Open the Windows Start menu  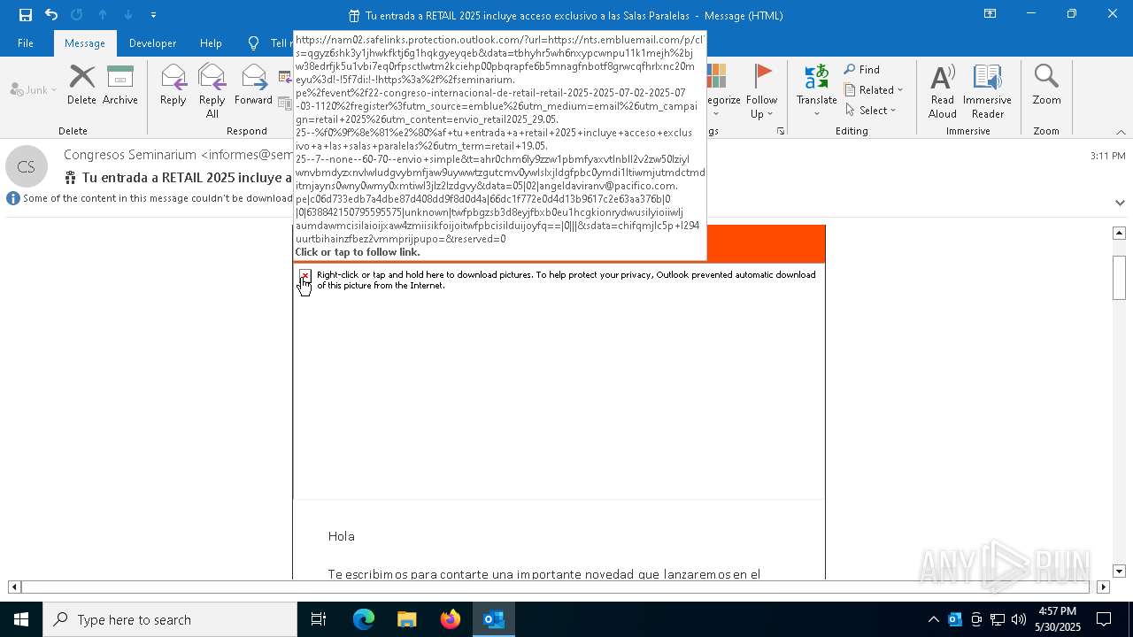click(21, 619)
